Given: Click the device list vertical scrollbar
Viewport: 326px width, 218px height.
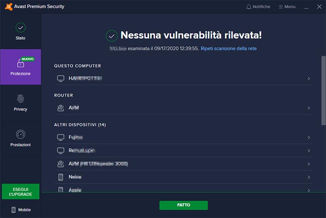Looking at the screenshot, I should tap(323, 90).
